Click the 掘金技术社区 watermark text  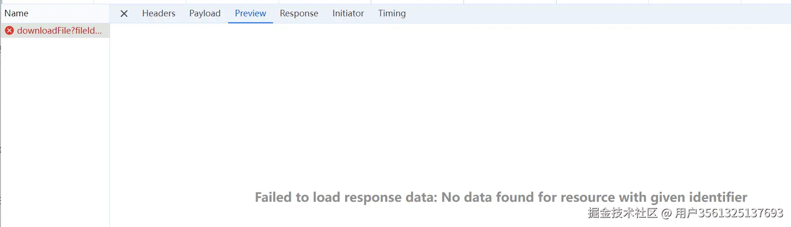(x=623, y=213)
